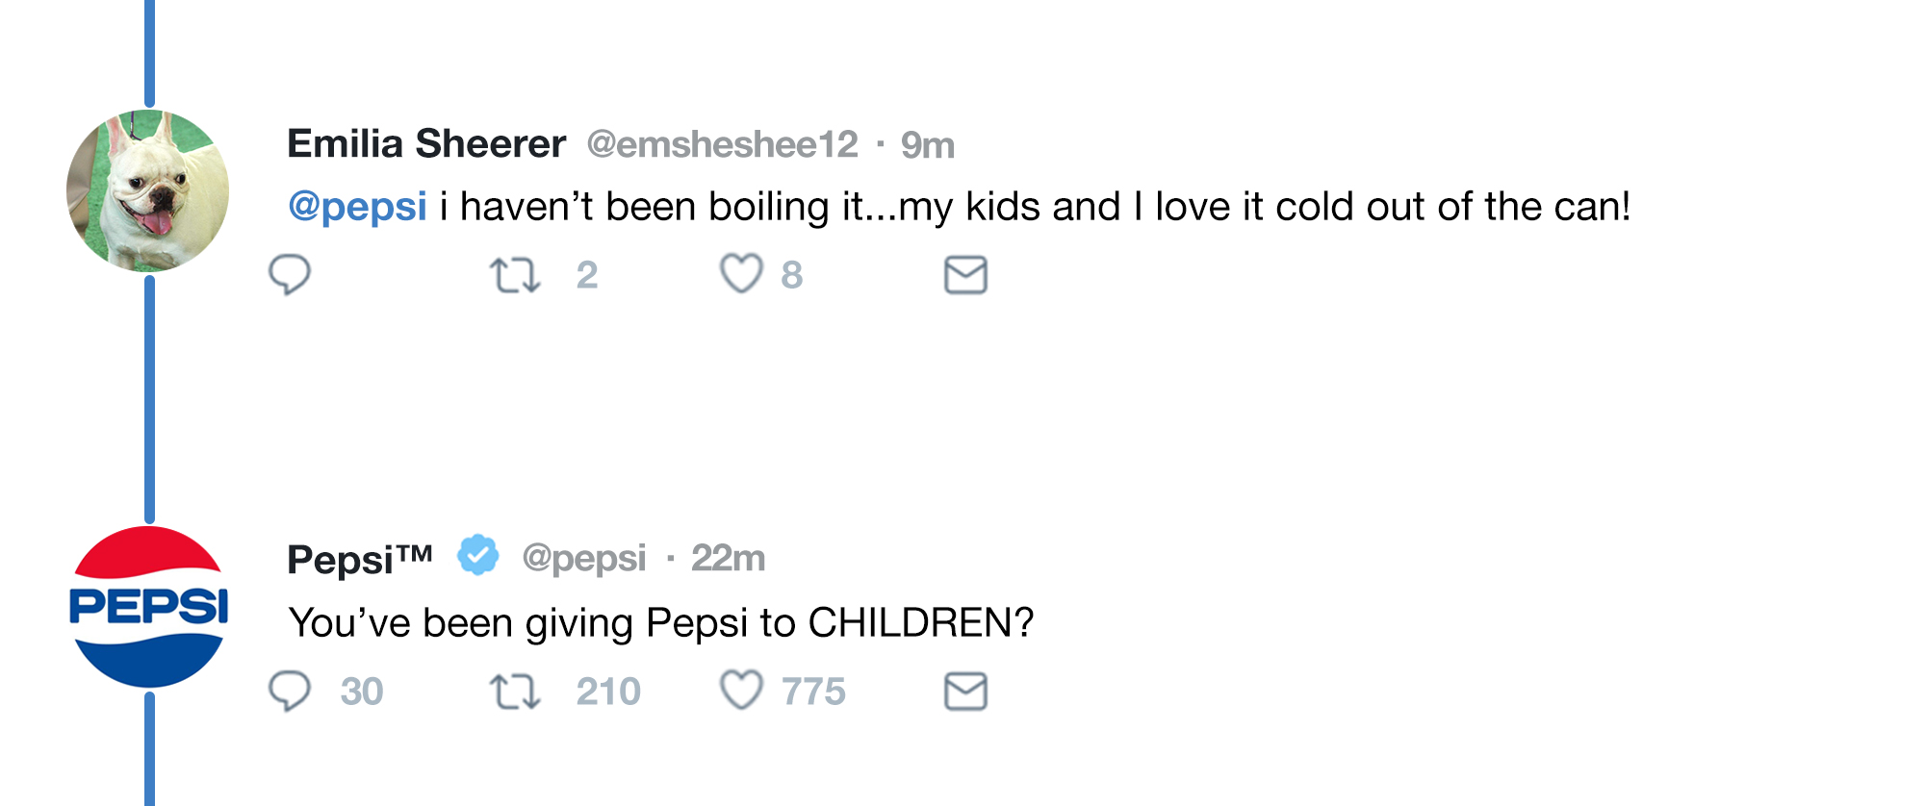The image size is (1925, 806).
Task: Send Emilia's tweet via direct message
Action: point(965,275)
